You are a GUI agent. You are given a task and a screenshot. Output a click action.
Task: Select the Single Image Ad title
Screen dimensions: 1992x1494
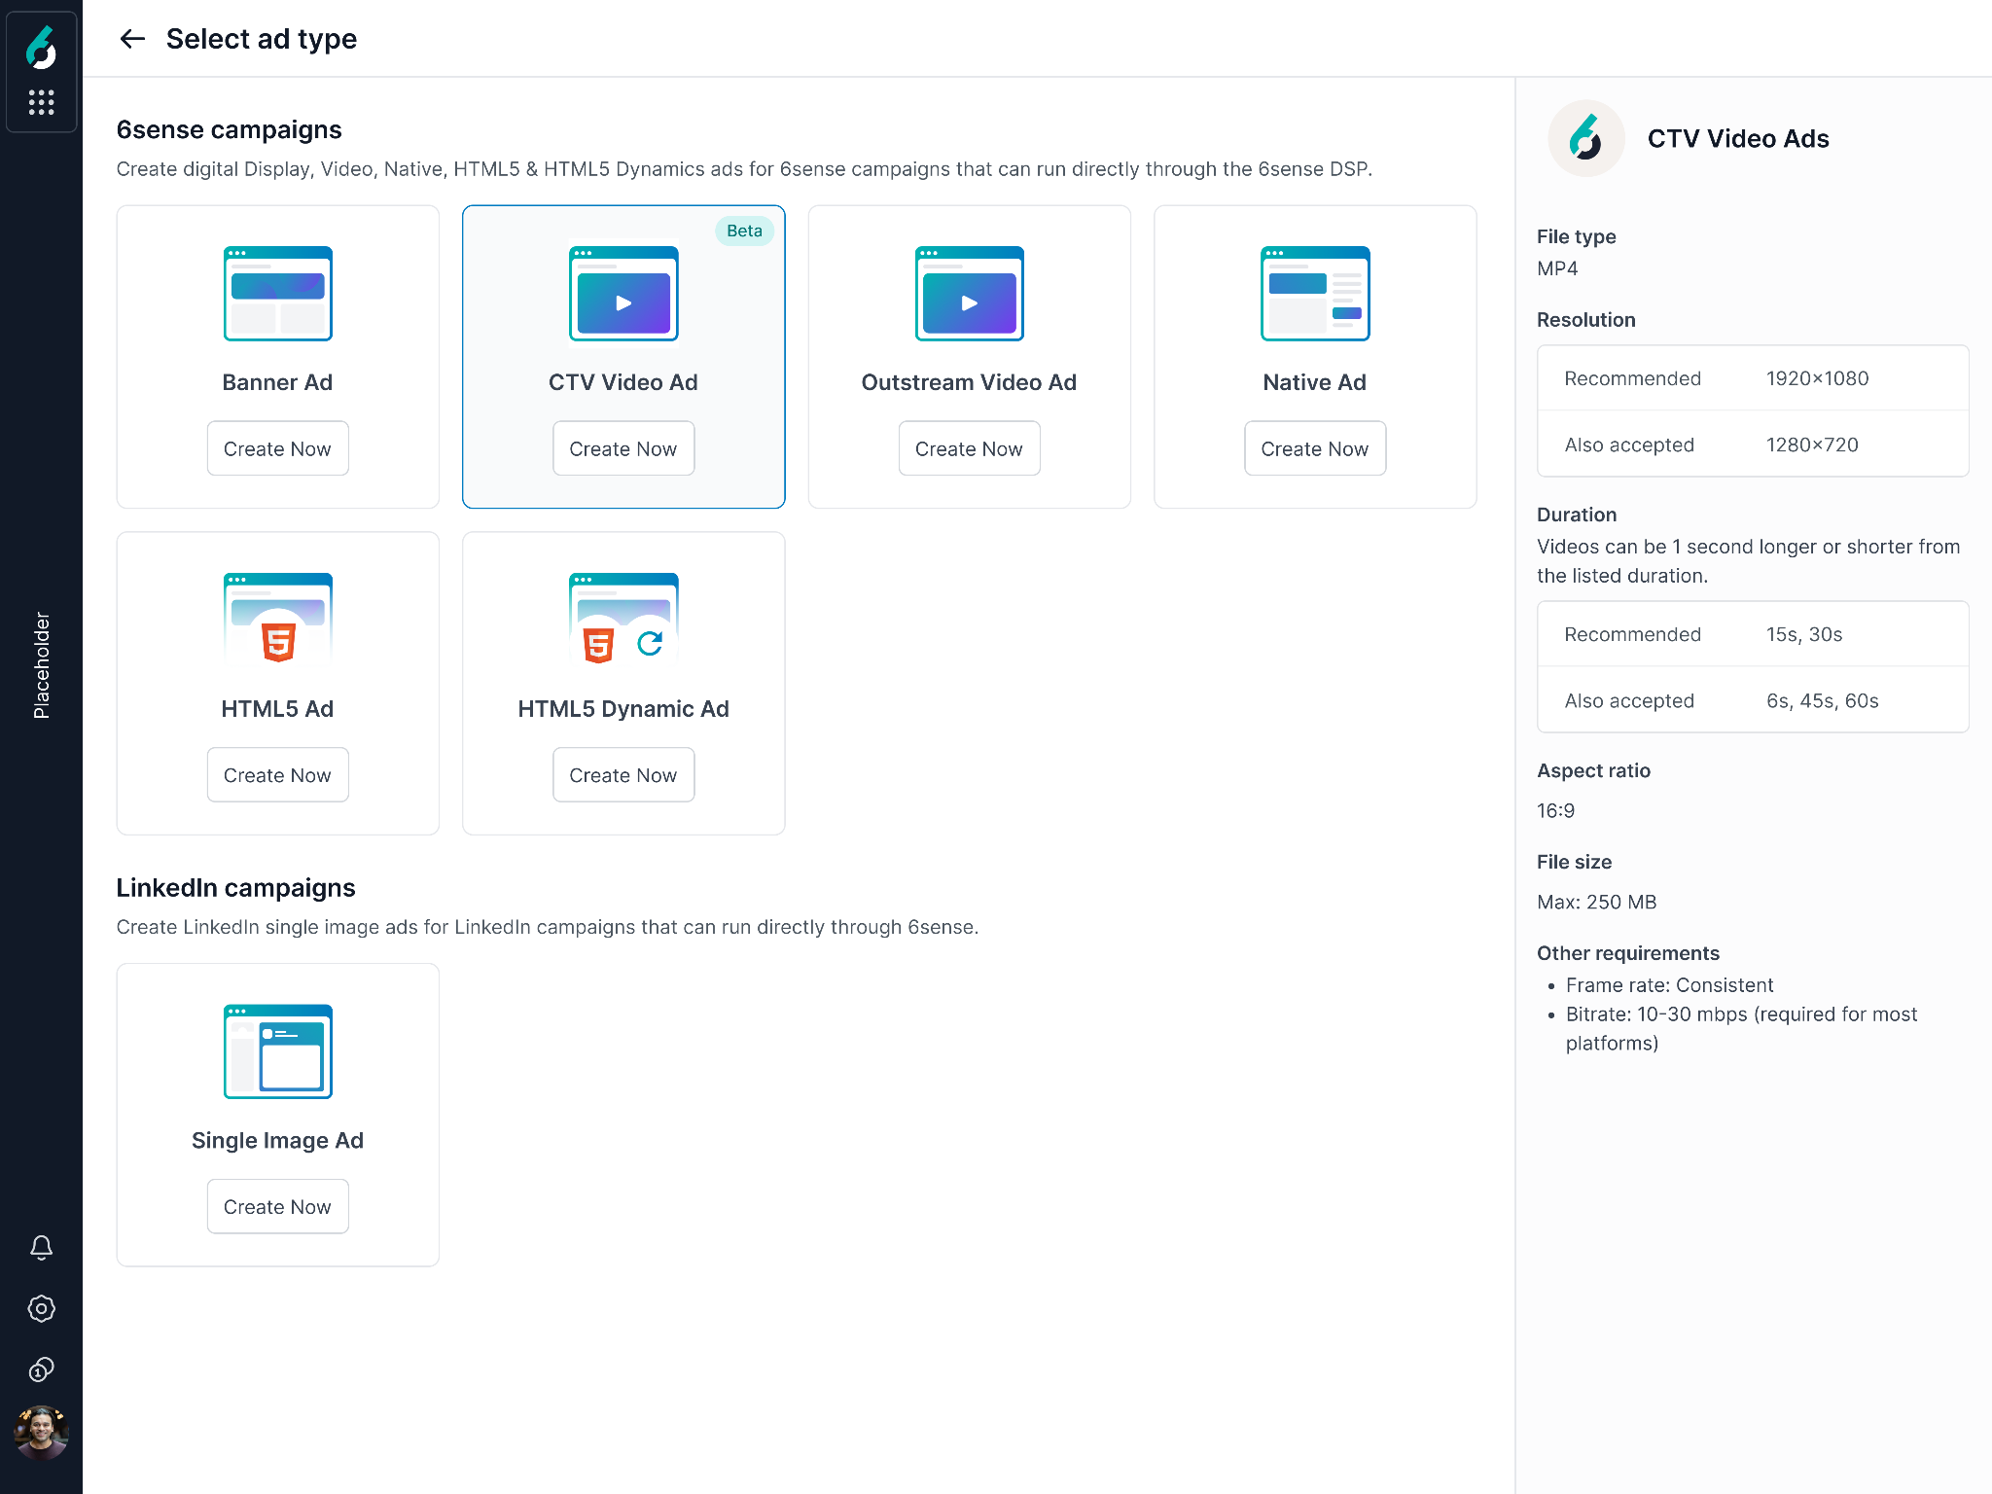(278, 1141)
